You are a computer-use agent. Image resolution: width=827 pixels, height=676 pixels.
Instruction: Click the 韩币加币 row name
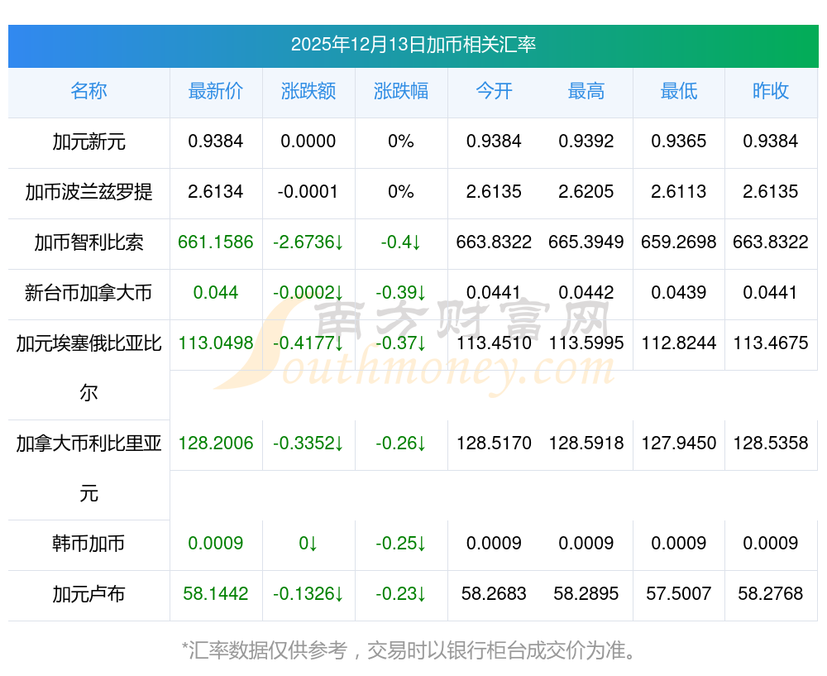[x=88, y=544]
